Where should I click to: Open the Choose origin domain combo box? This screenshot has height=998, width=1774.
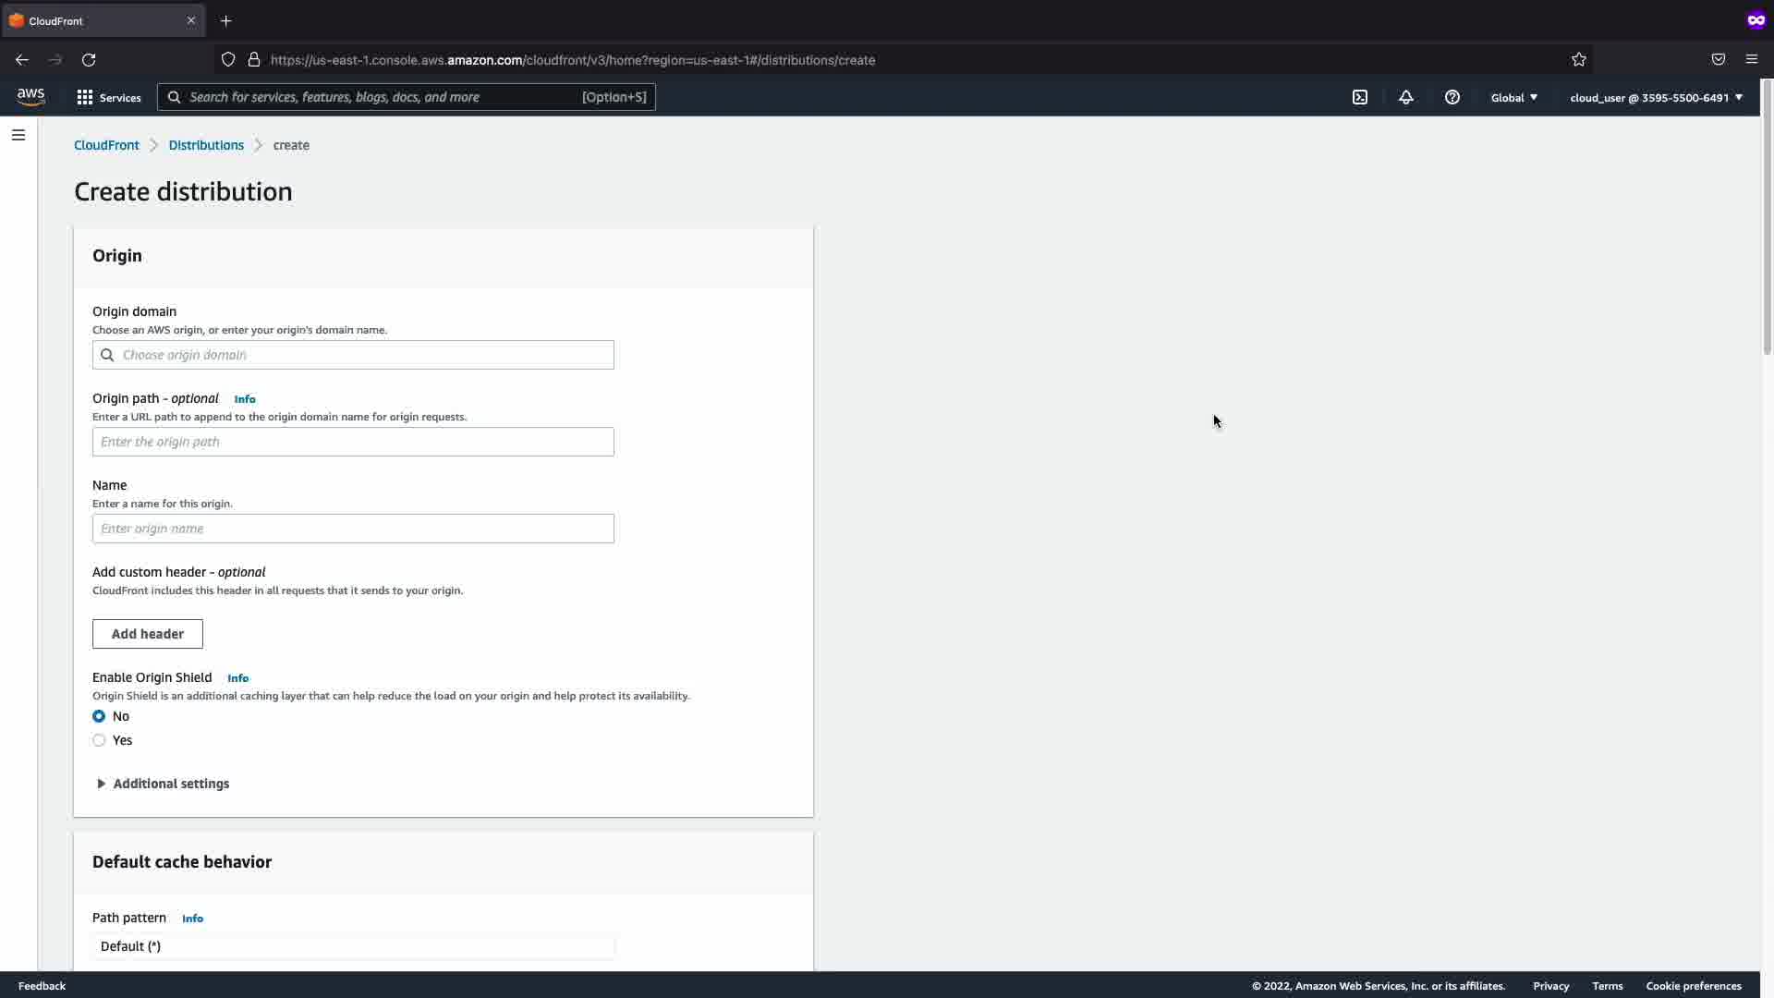pyautogui.click(x=353, y=355)
